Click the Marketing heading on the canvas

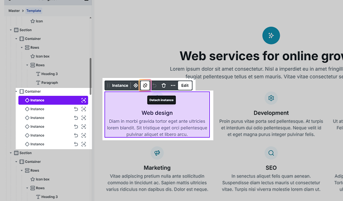click(x=157, y=167)
